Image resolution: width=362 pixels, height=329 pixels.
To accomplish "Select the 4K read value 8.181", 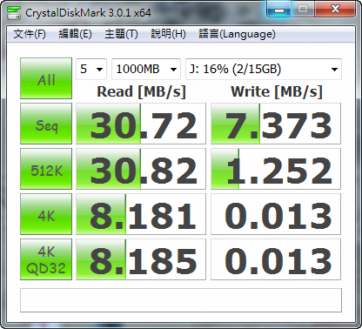I will (x=141, y=214).
